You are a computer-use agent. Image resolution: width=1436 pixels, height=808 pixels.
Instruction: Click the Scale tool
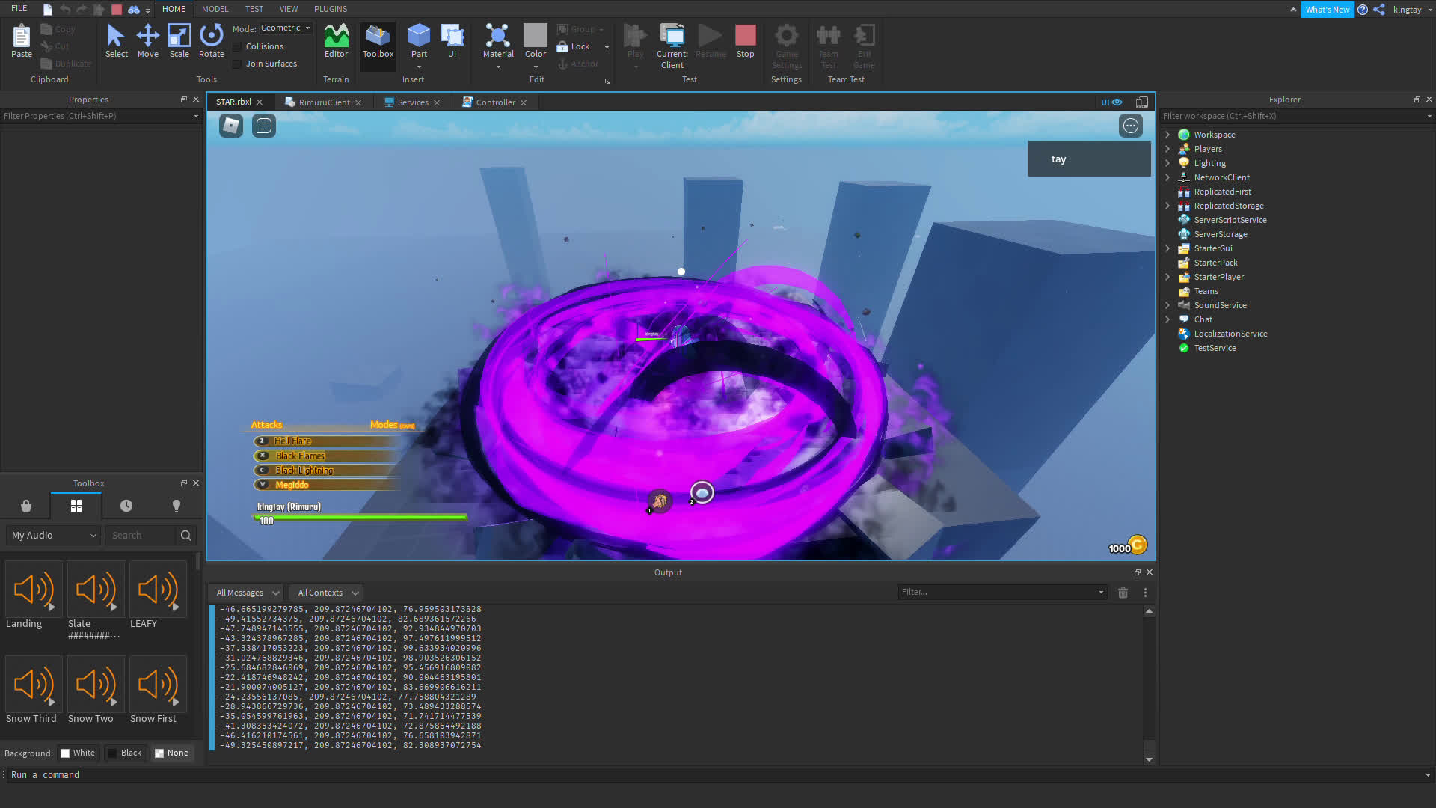click(179, 41)
